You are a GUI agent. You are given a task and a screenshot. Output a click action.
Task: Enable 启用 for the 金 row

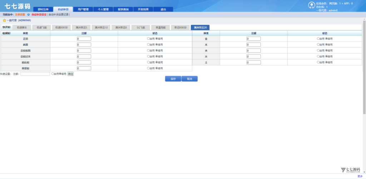pyautogui.click(x=318, y=38)
